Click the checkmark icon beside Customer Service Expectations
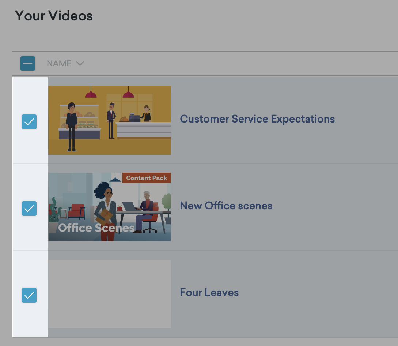The image size is (398, 346). coord(29,122)
